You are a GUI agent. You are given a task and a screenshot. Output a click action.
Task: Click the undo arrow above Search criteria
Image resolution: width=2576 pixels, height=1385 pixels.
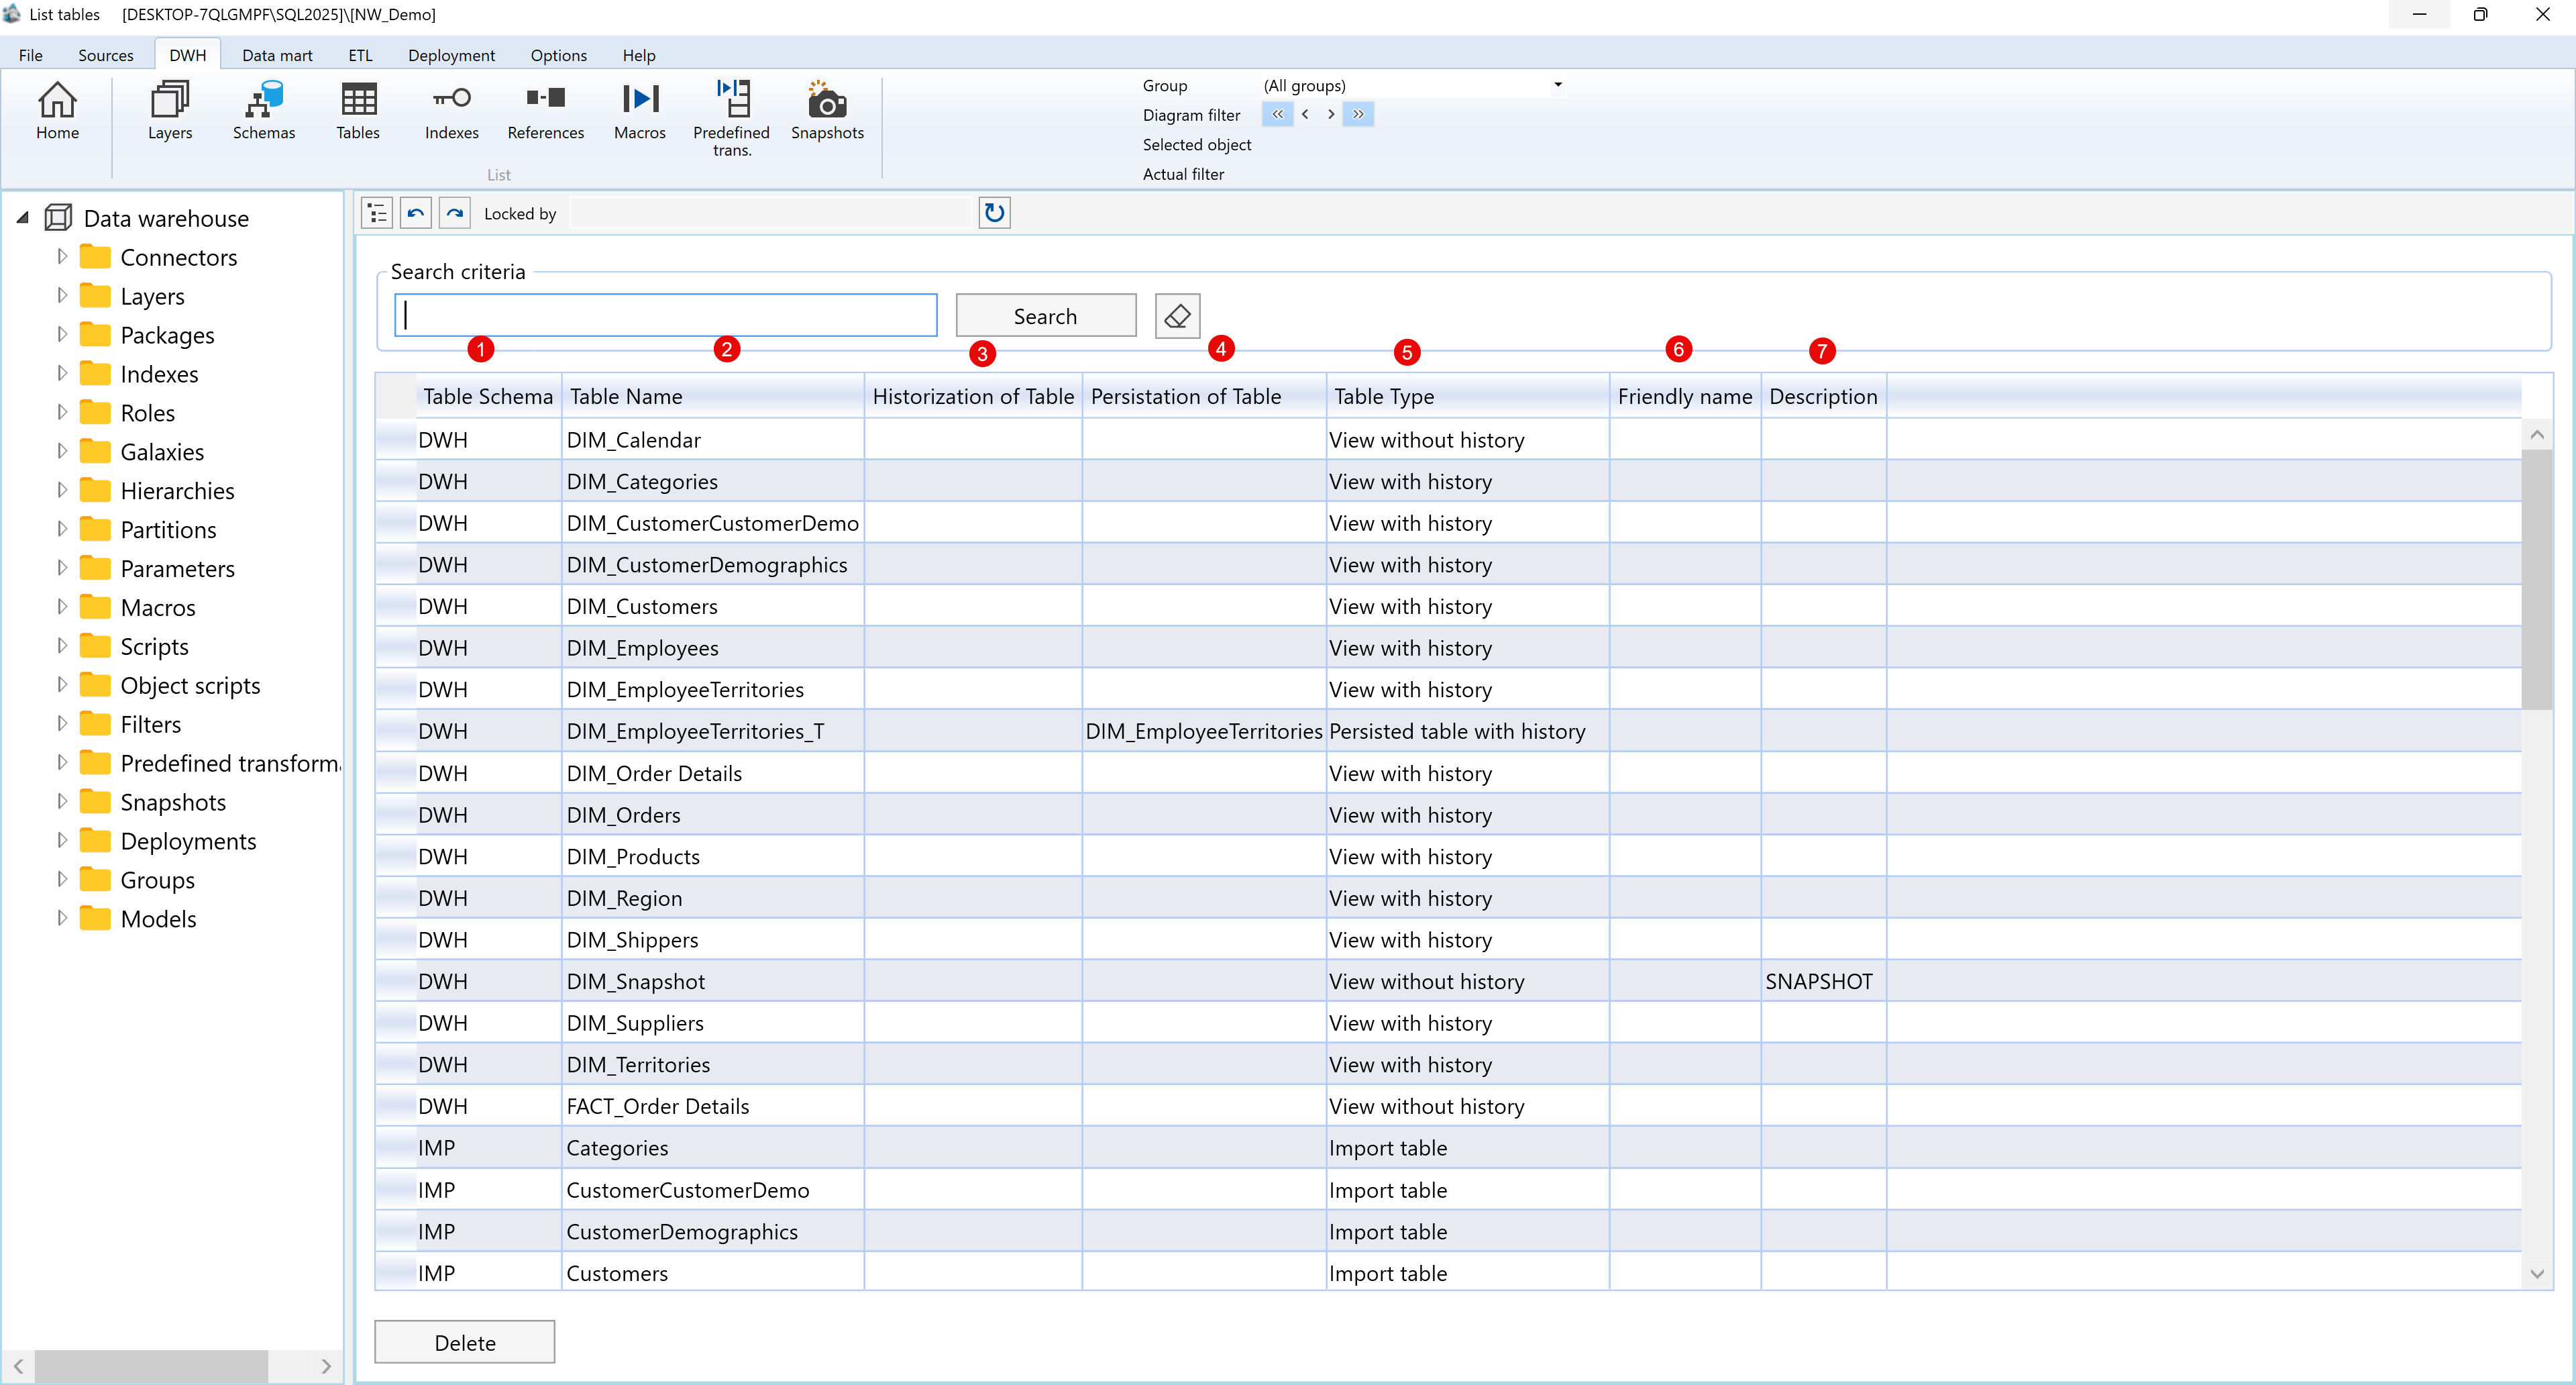coord(415,212)
